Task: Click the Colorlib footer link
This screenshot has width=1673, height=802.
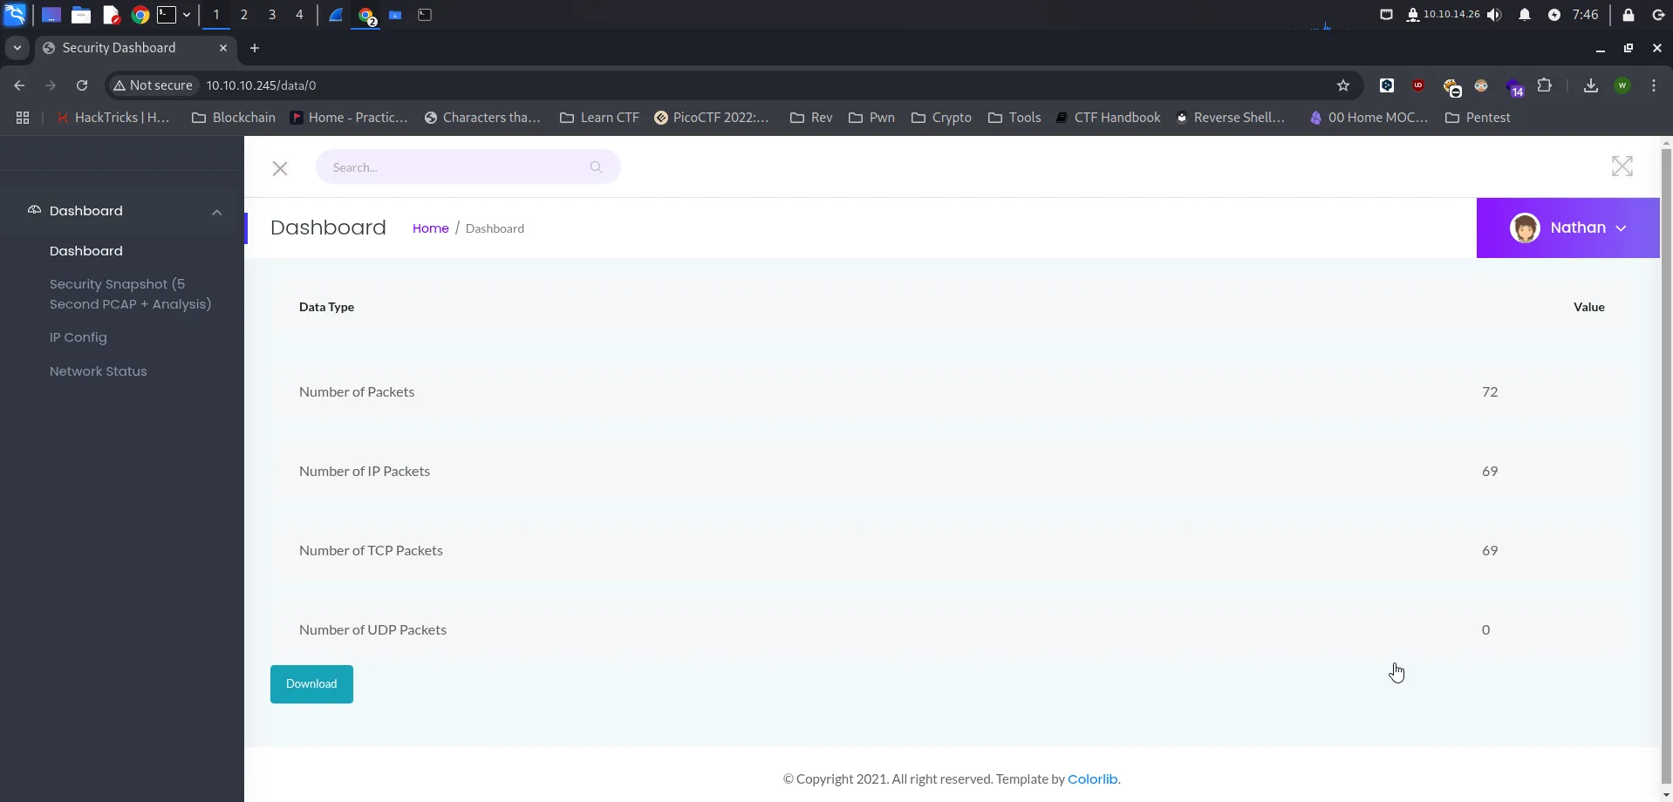Action: tap(1092, 779)
